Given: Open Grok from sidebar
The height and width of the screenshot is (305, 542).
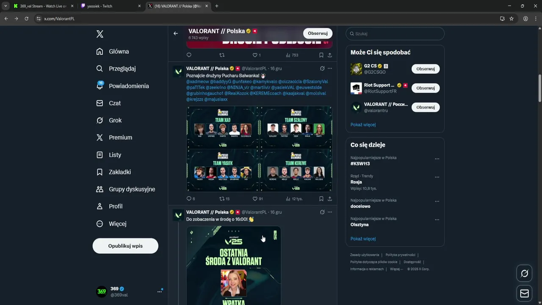Looking at the screenshot, I should (109, 120).
